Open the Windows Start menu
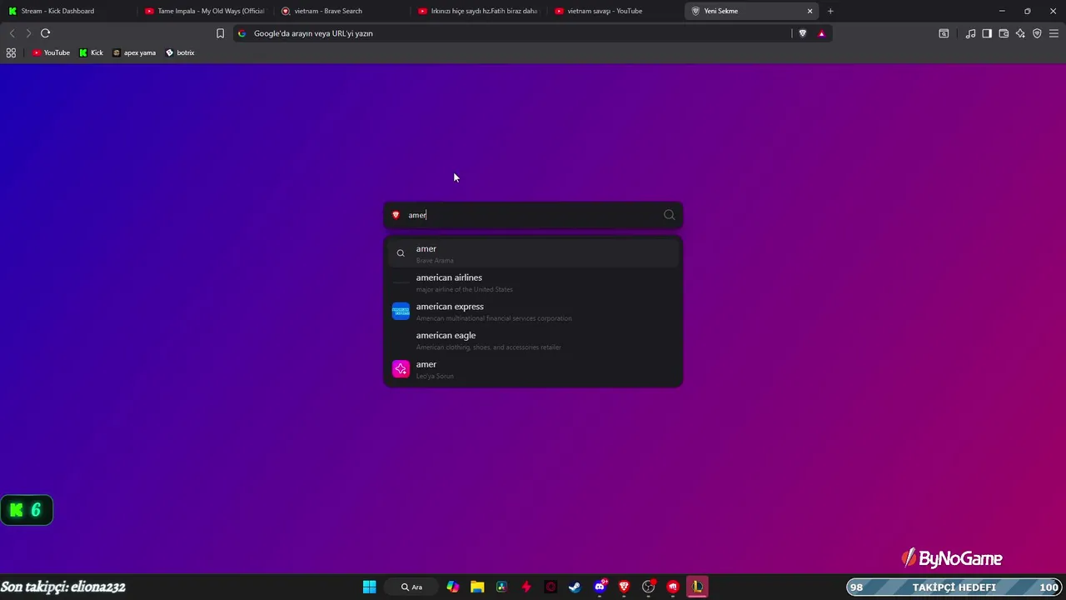 pyautogui.click(x=369, y=587)
